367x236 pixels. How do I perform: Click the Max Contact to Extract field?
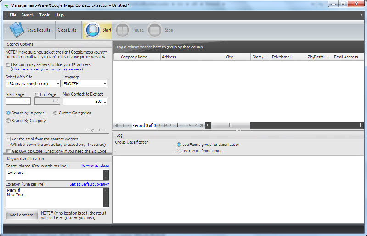pyautogui.click(x=83, y=102)
